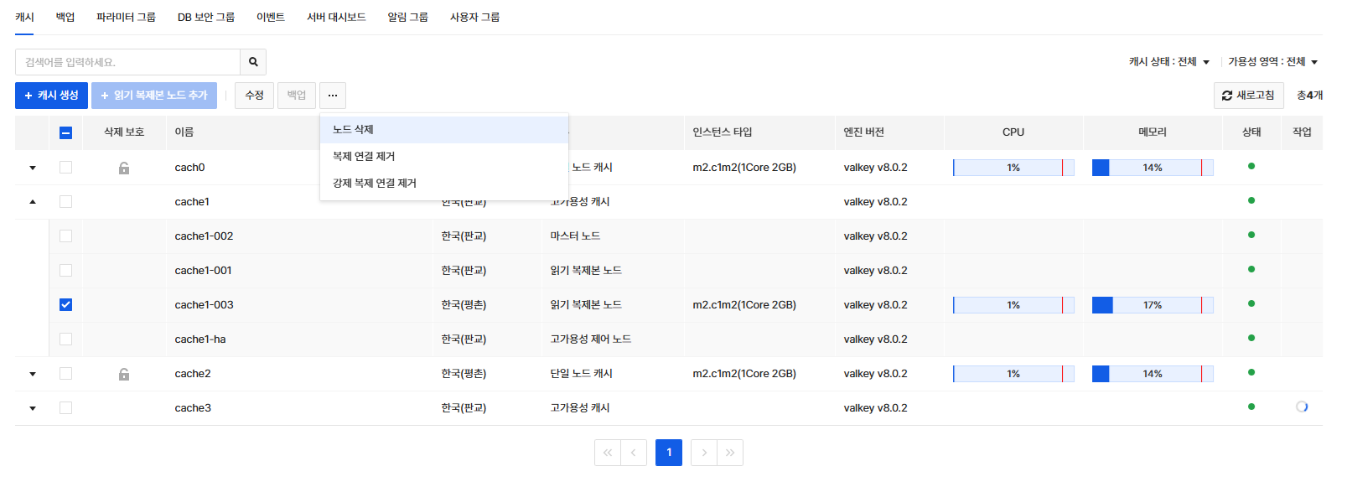Click the memory usage bar for cache1-003
This screenshot has height=487, width=1347.
[1152, 305]
